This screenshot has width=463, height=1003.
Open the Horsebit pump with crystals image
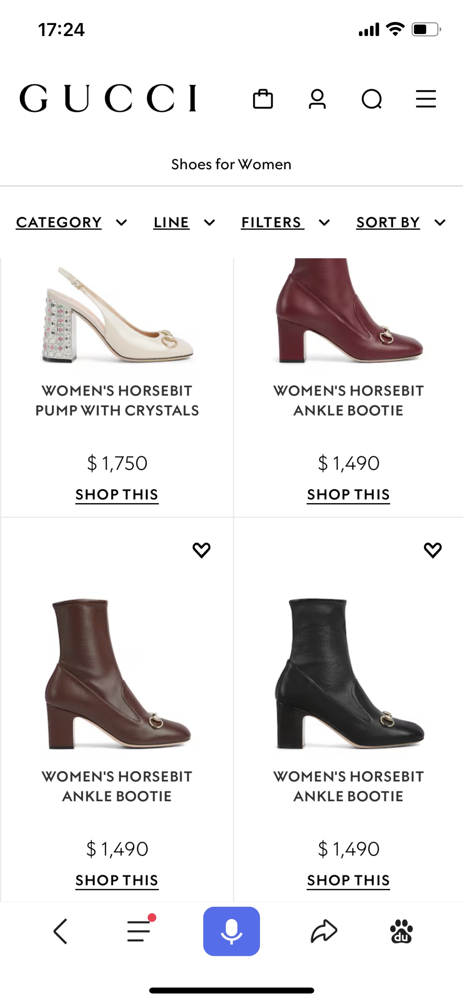117,317
